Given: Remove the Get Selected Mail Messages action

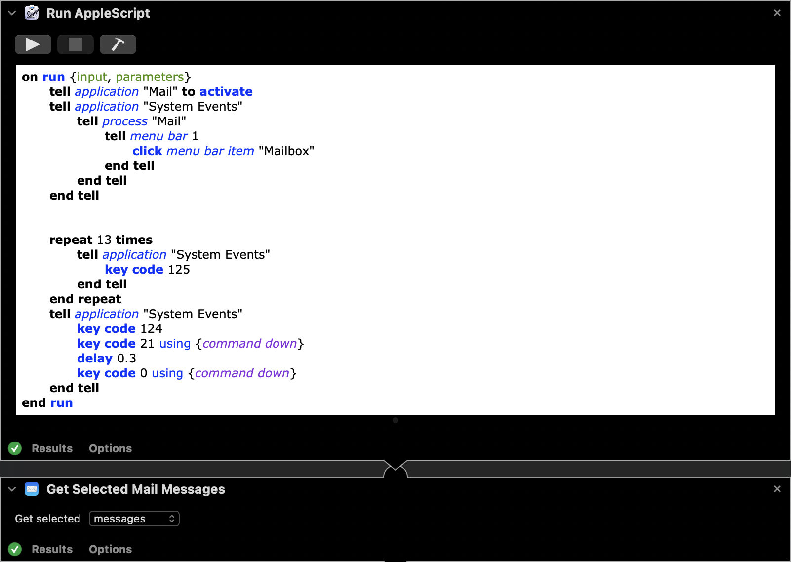Looking at the screenshot, I should click(x=777, y=489).
